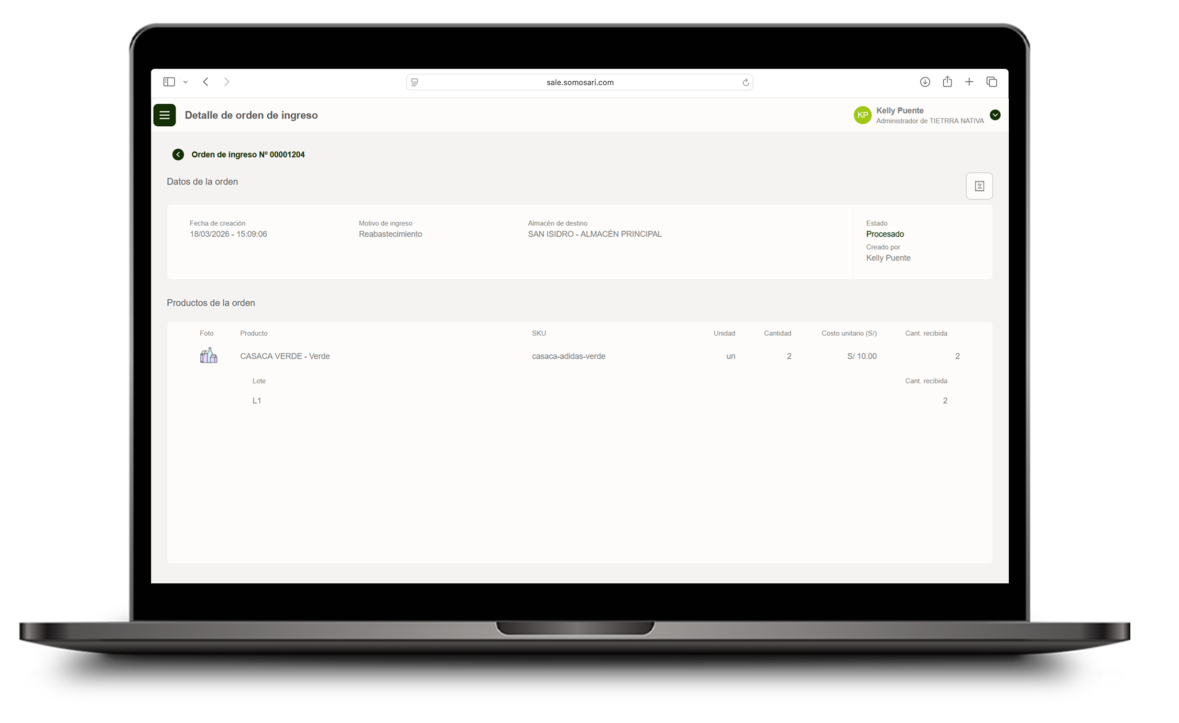This screenshot has width=1179, height=723.
Task: Click the 'SKU' column header
Action: click(539, 333)
